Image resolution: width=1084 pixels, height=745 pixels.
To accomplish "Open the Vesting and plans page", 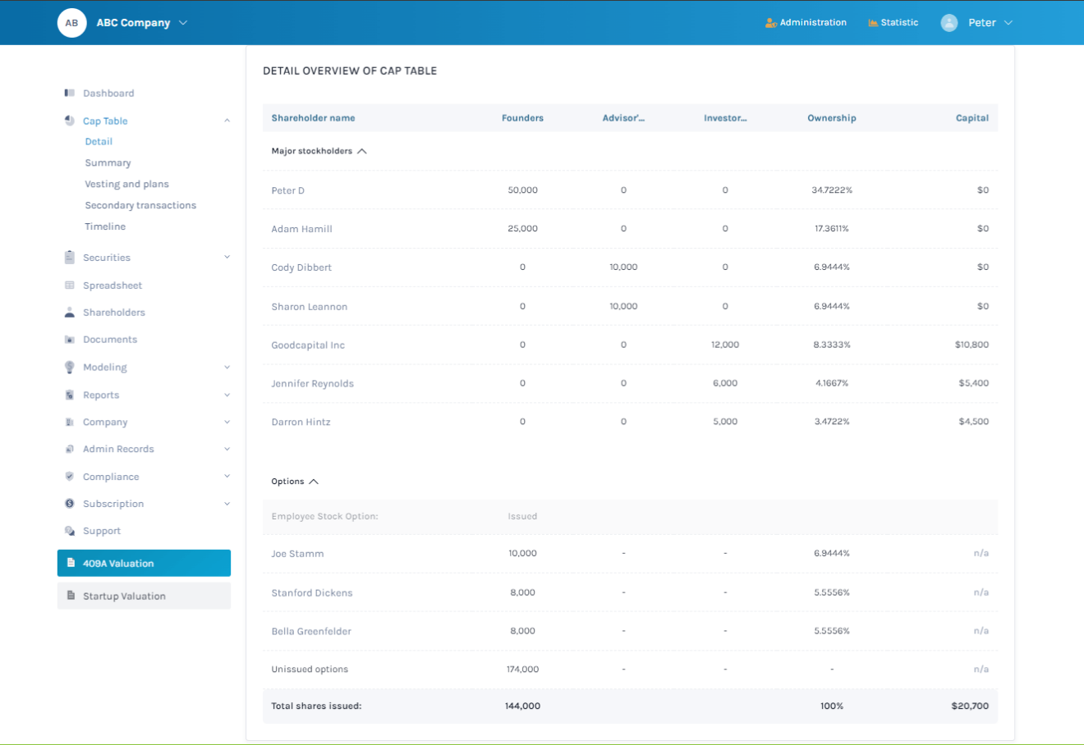I will [126, 184].
